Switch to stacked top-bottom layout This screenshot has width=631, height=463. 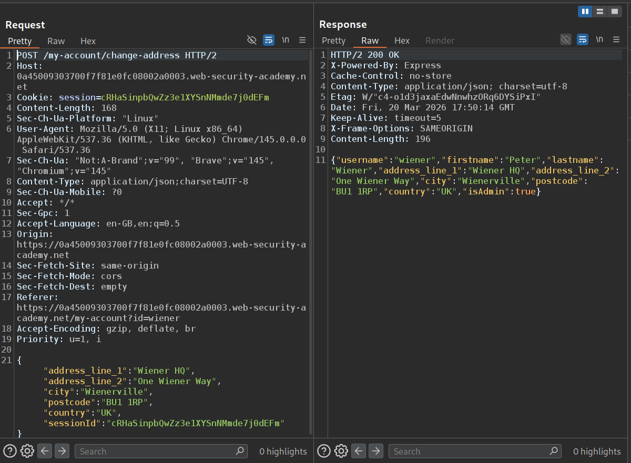[x=599, y=12]
